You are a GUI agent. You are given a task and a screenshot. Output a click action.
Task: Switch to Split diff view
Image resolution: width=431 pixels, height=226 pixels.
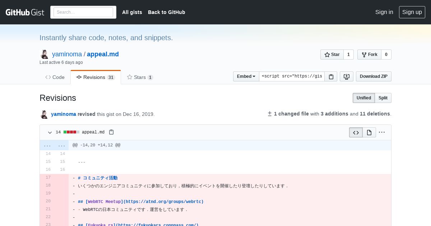[383, 98]
